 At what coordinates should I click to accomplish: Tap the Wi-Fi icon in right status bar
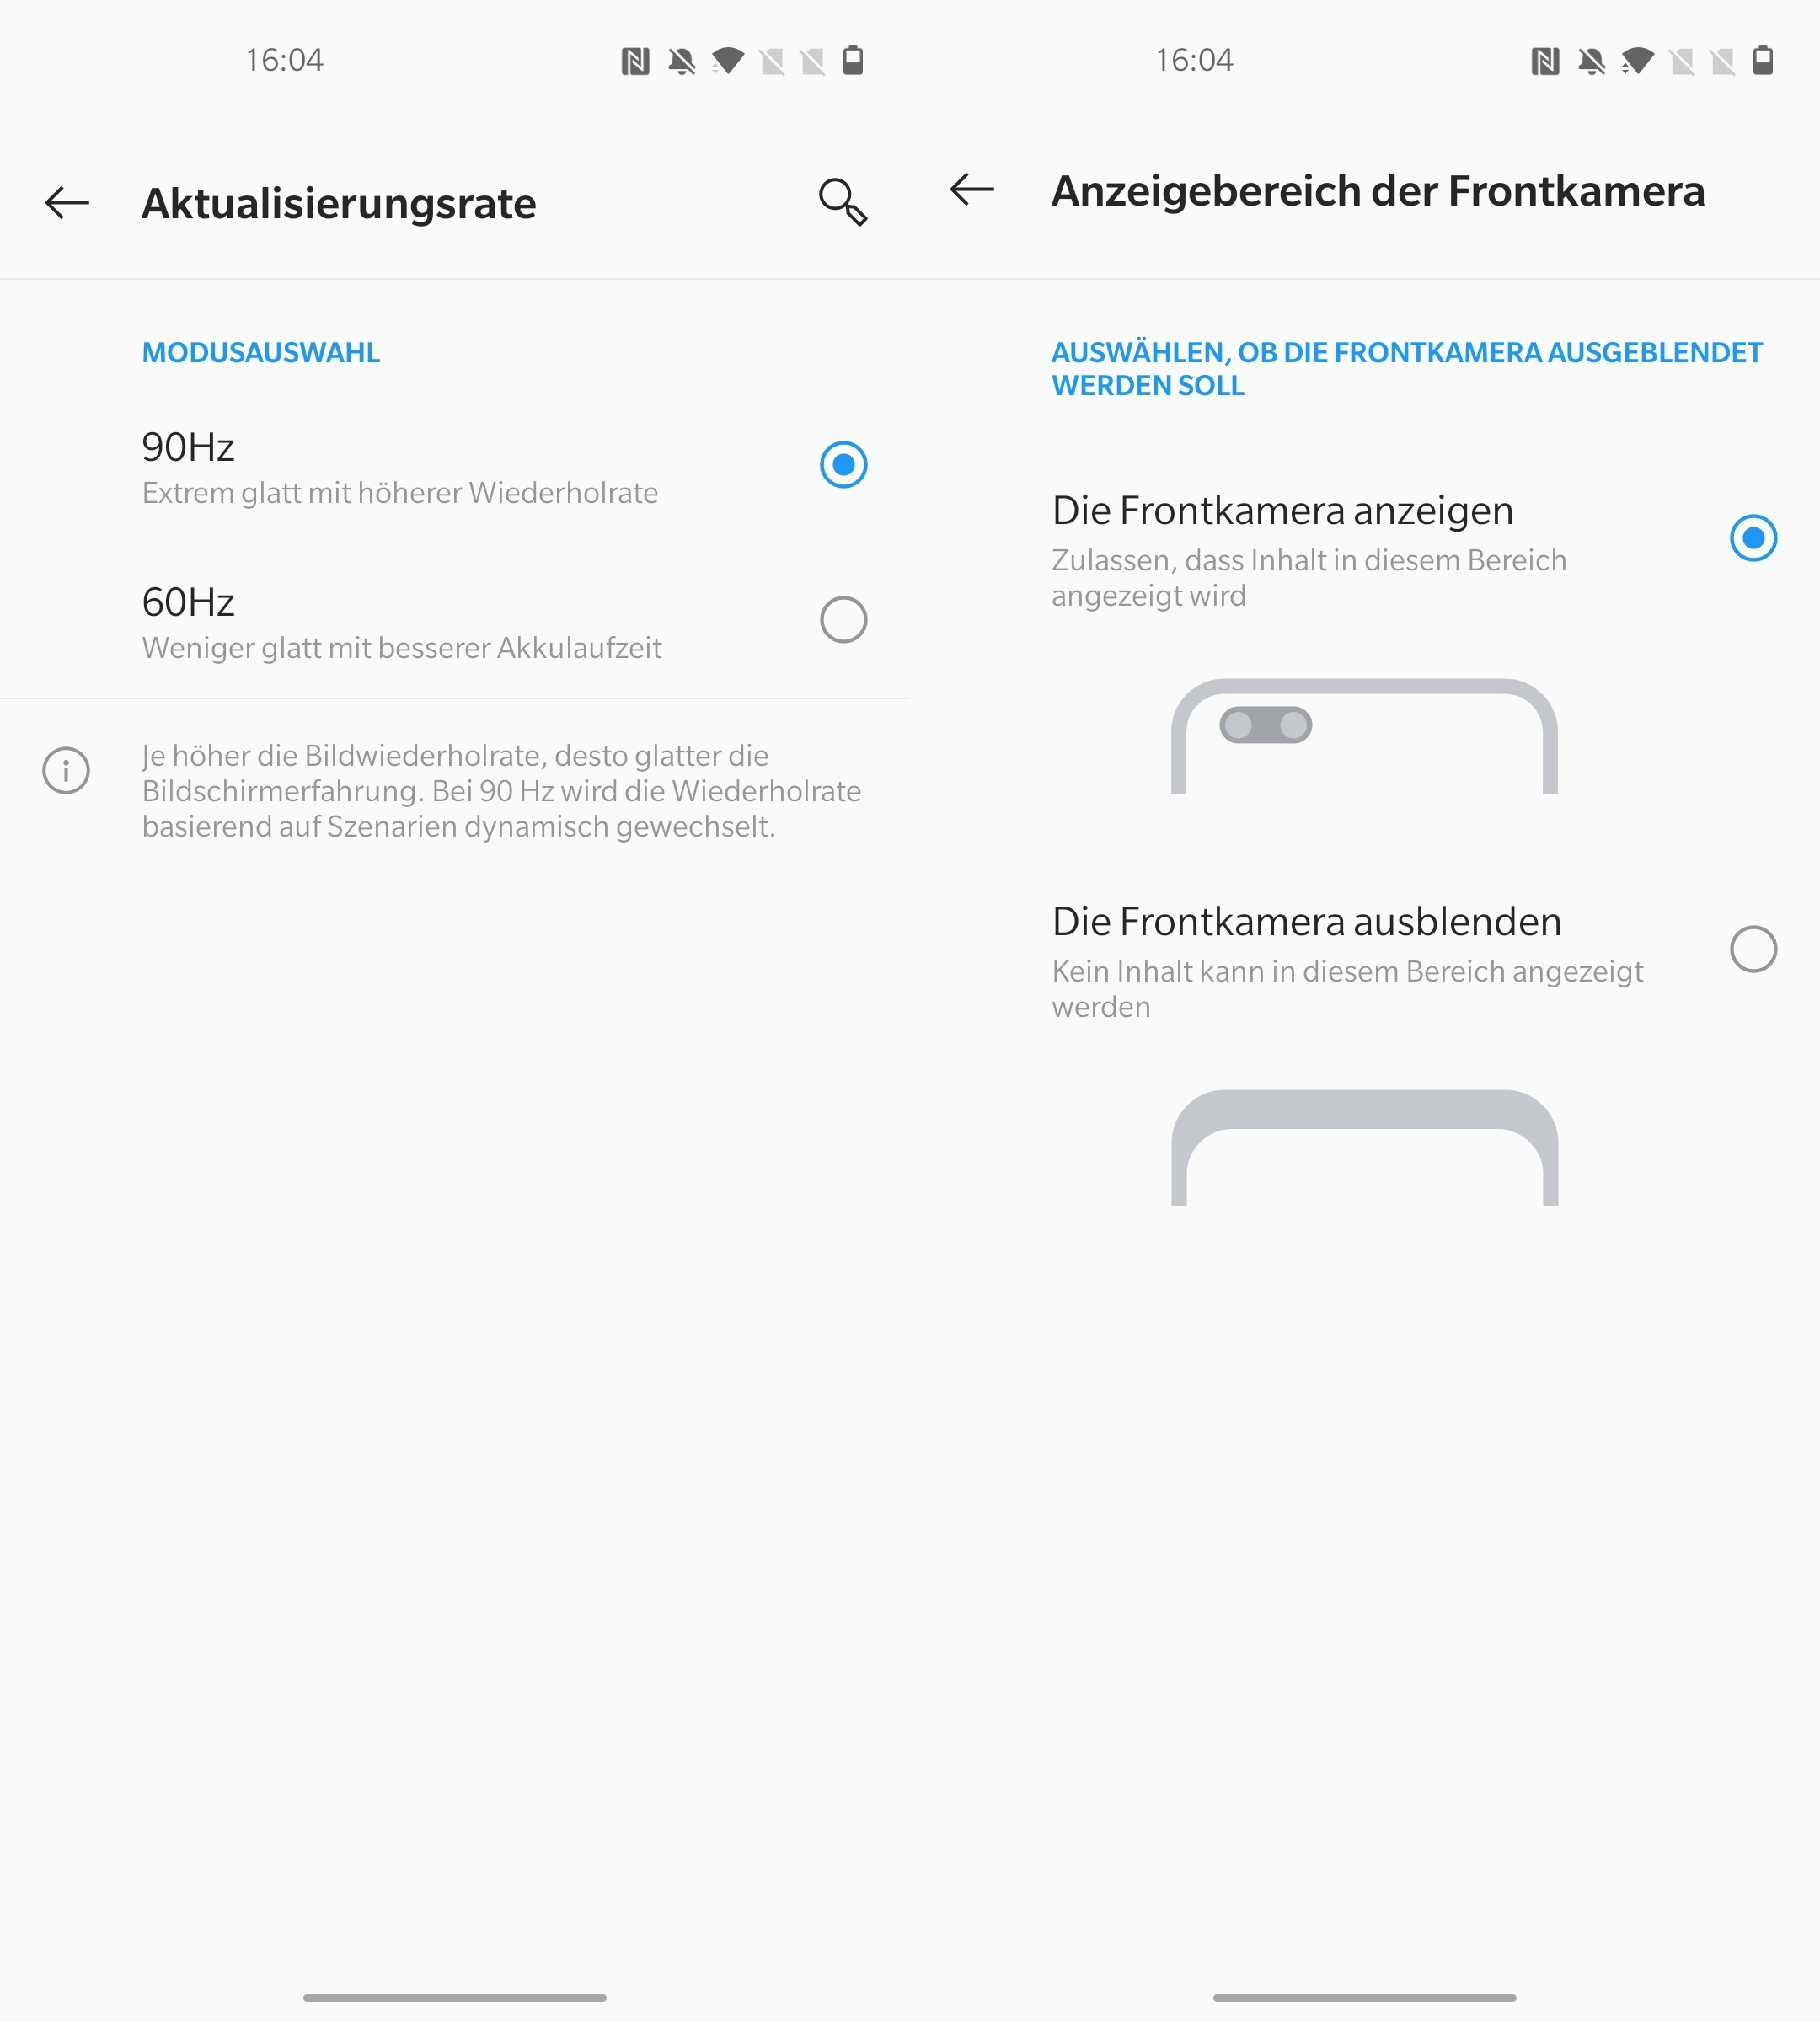click(1637, 62)
